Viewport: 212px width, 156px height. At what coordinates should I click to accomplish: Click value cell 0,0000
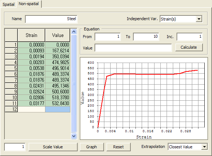tap(57, 45)
